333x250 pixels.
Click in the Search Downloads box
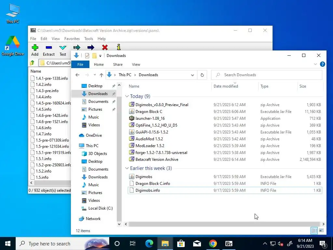(267, 75)
